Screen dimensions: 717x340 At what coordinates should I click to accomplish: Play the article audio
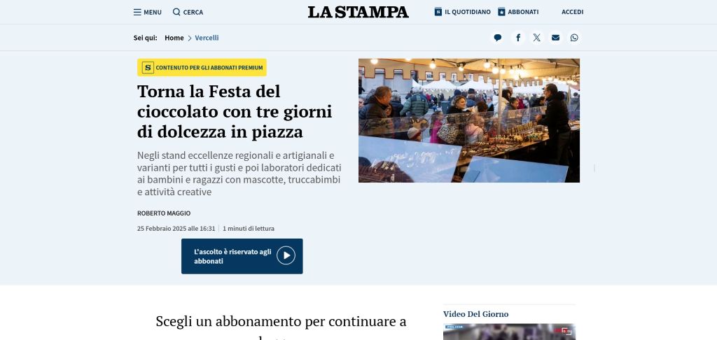tap(286, 255)
